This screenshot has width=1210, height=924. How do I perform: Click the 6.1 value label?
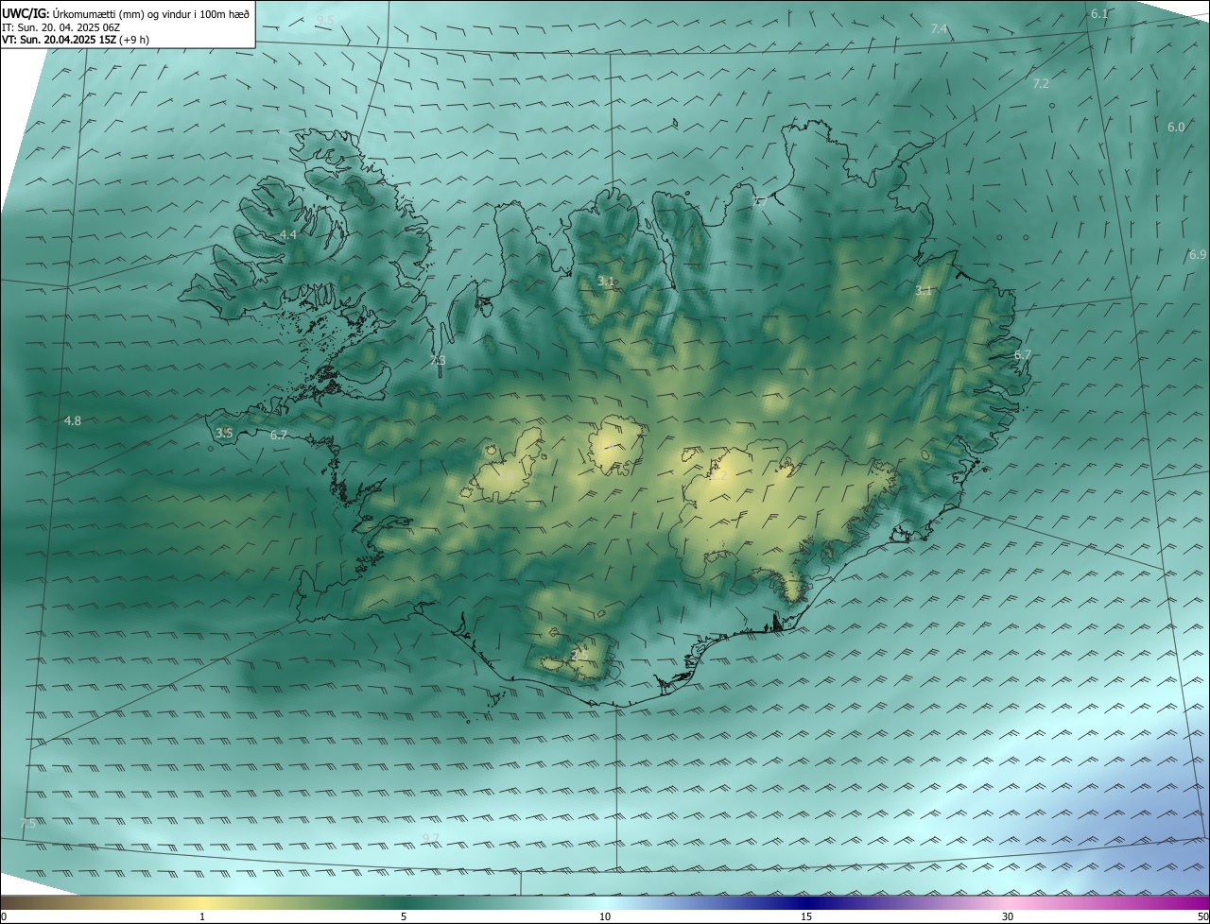pos(1099,14)
